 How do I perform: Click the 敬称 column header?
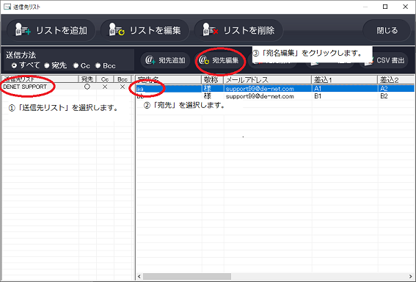coord(213,79)
